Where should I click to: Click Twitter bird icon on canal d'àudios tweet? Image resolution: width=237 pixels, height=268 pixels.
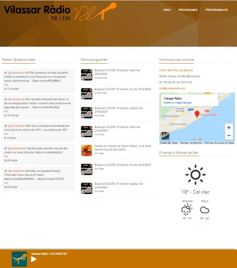(x=6, y=148)
